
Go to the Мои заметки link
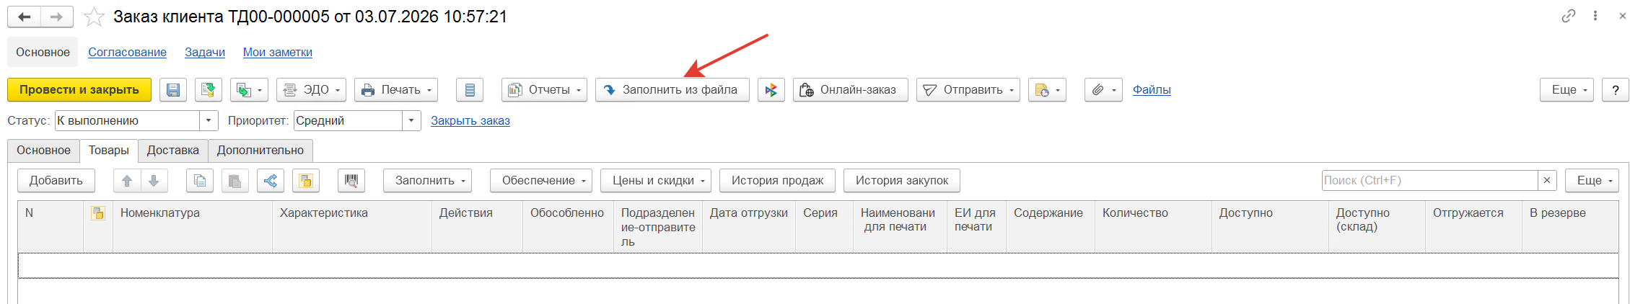tap(278, 52)
